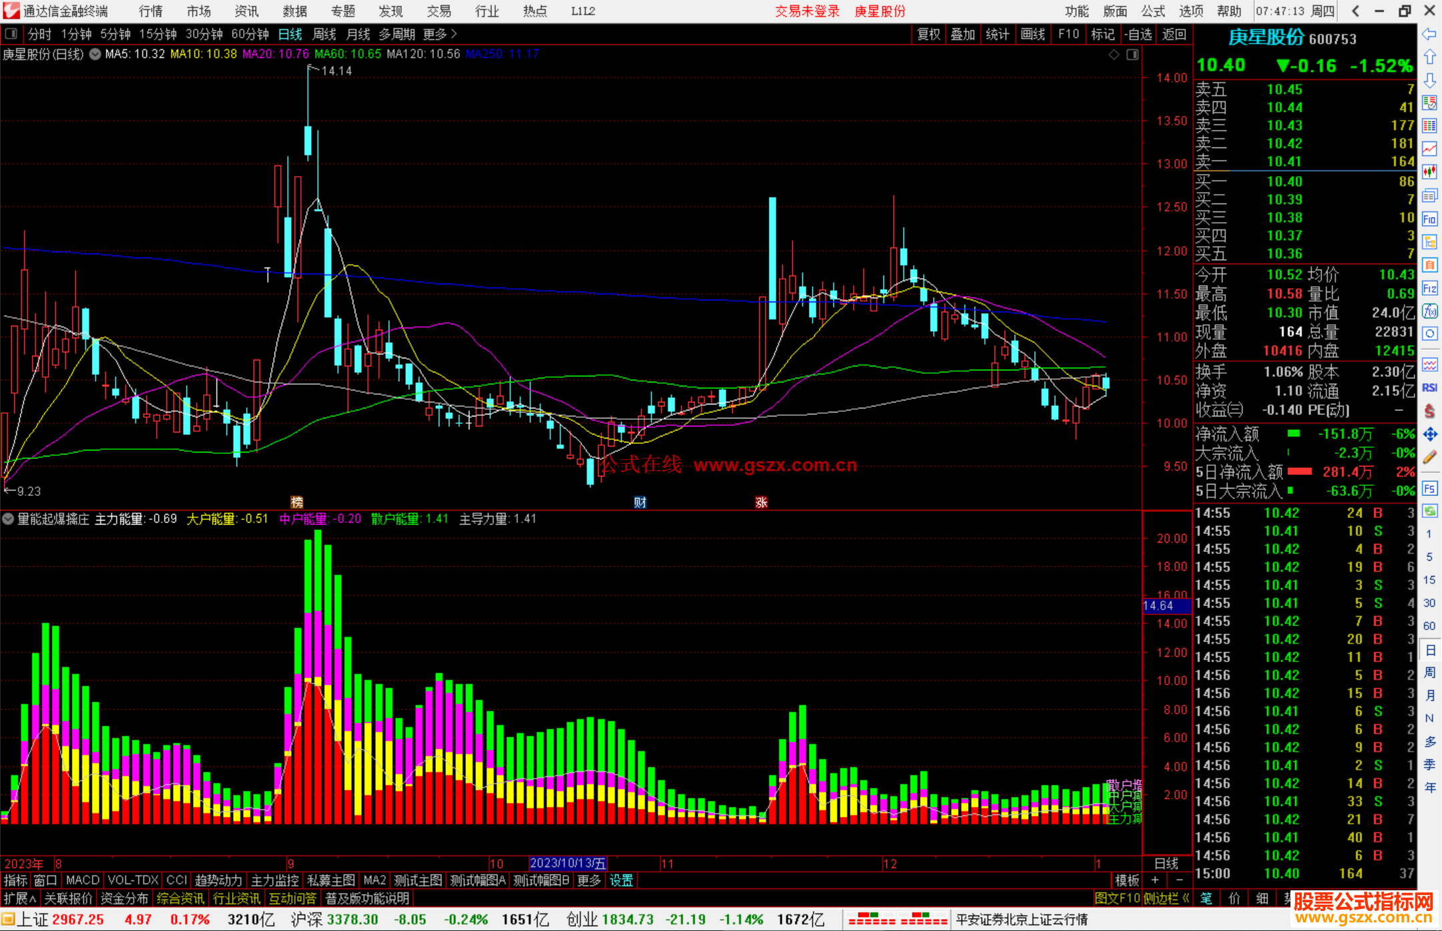Click the 返回 button in toolbar

click(x=1174, y=34)
